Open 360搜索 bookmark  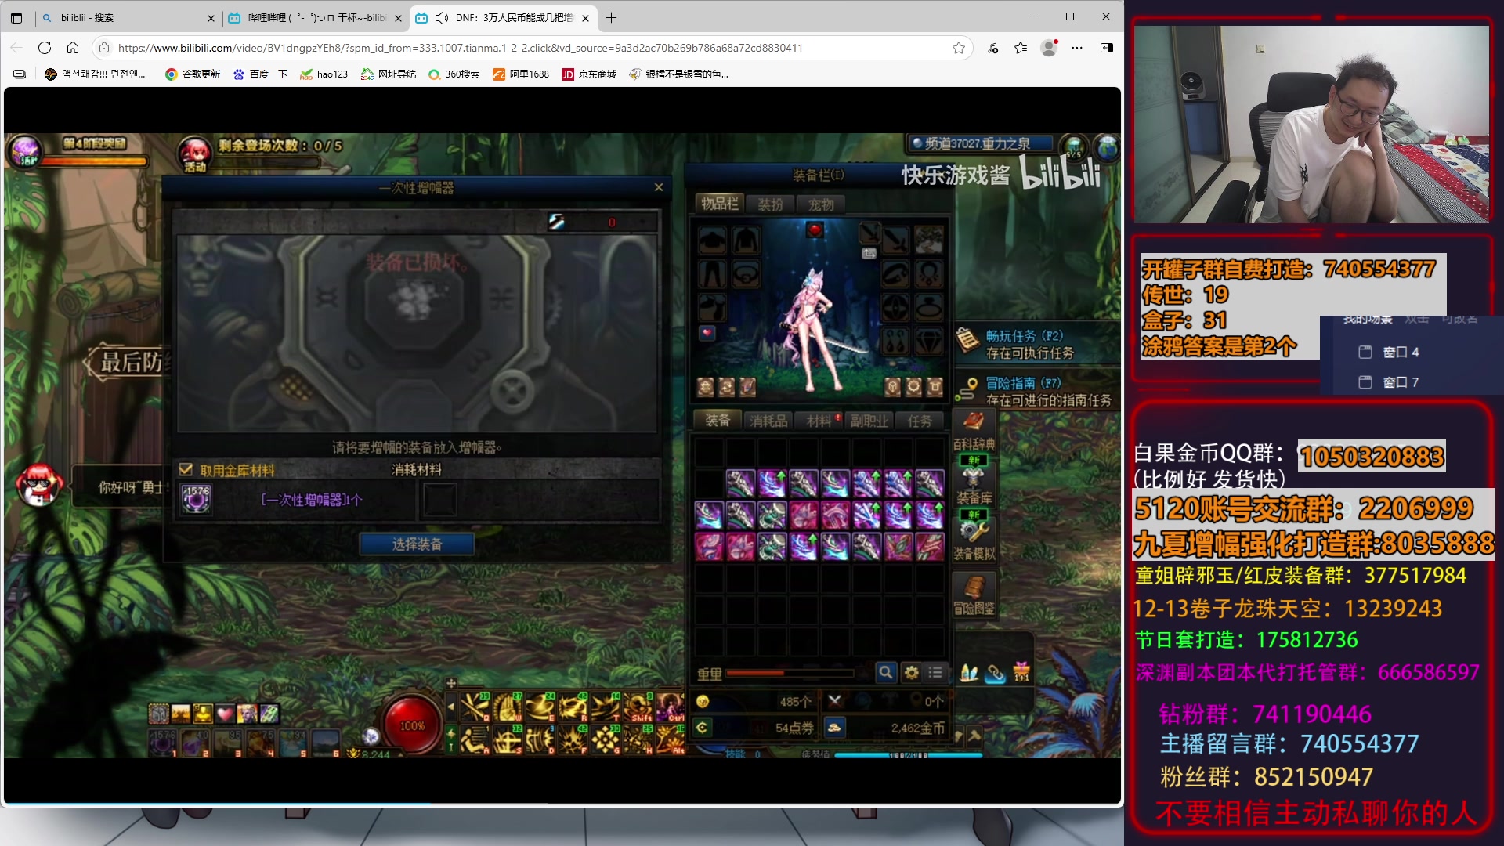[454, 74]
